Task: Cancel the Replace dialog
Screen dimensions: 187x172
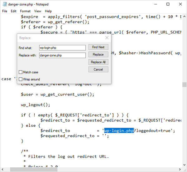Action: 98,69
